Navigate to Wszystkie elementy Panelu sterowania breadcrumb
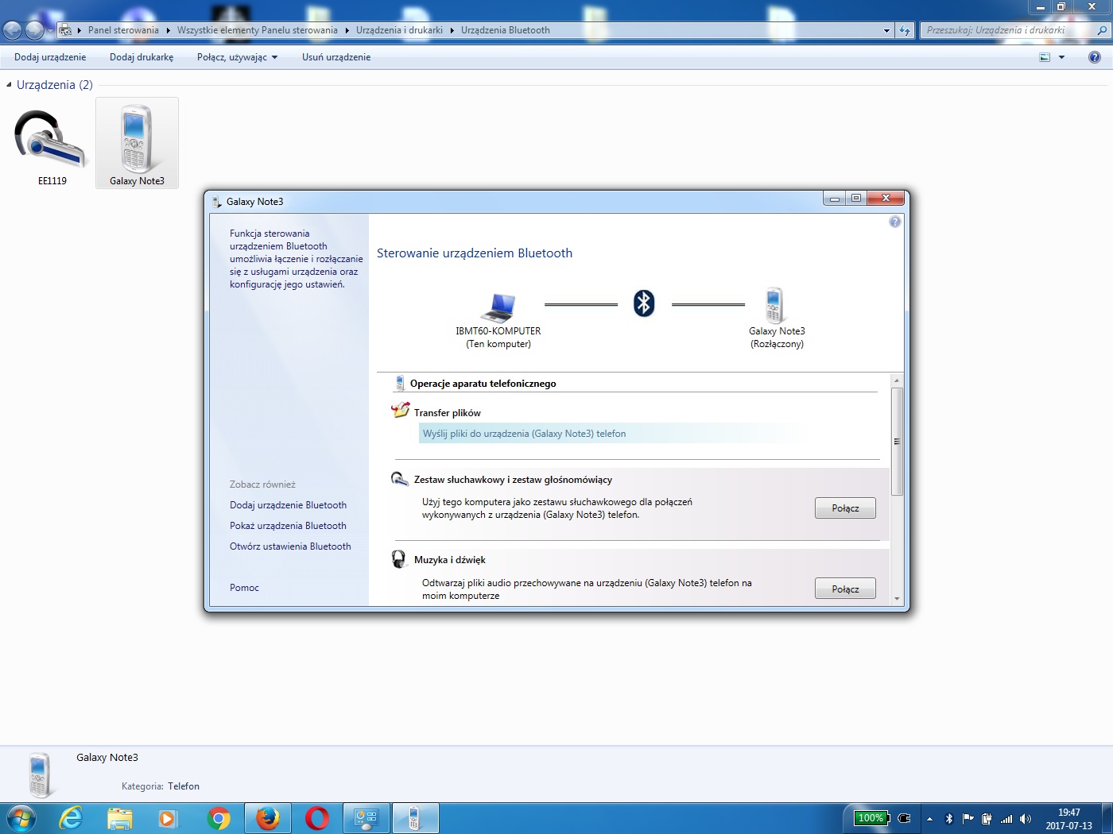Screen dimensions: 1113x834 point(258,30)
